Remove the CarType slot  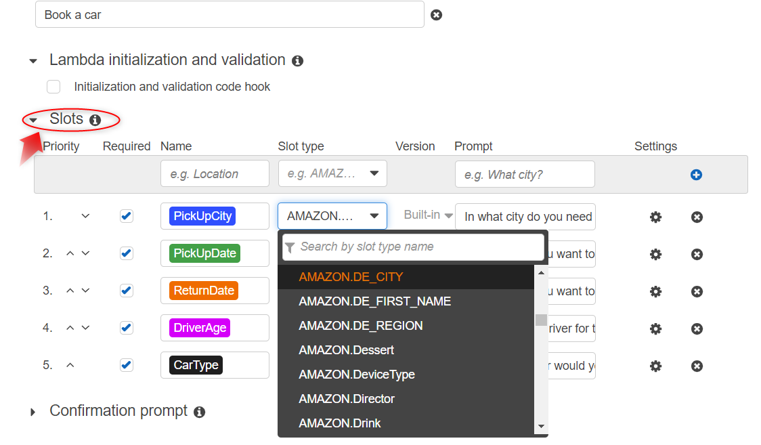coord(697,366)
